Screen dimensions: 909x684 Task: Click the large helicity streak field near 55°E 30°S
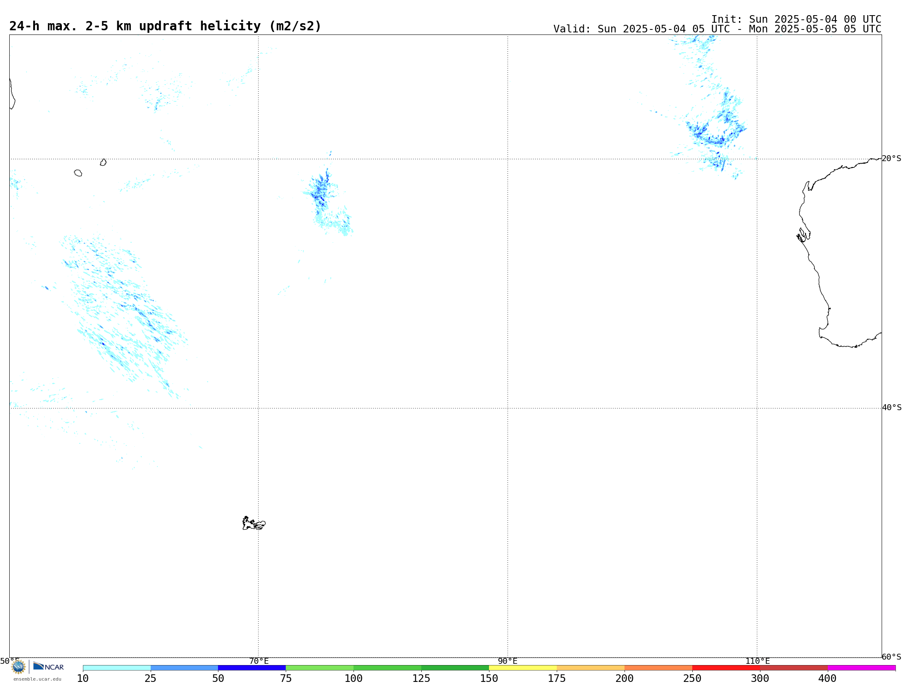pos(124,315)
